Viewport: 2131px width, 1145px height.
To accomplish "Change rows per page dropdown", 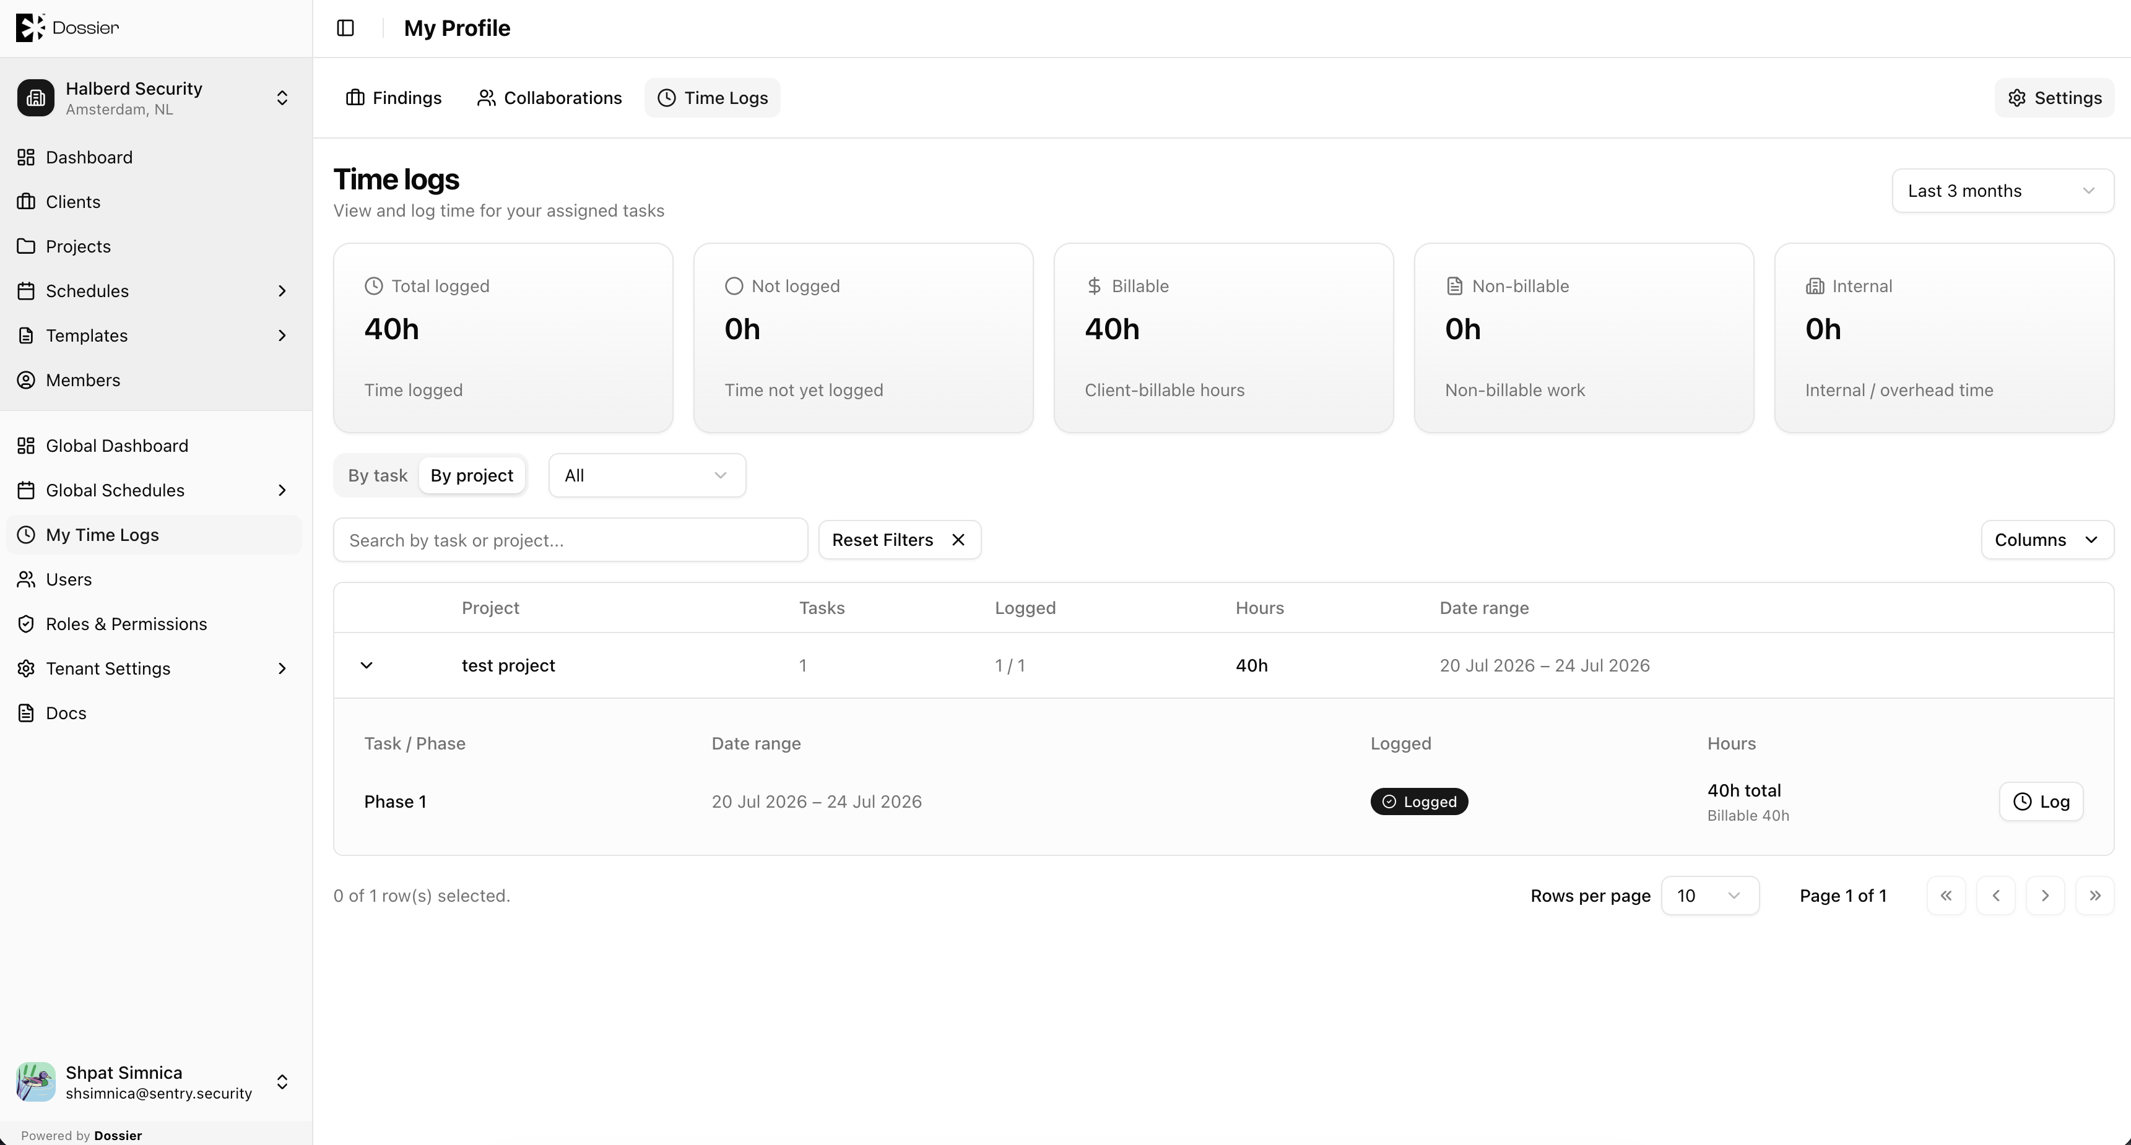I will pyautogui.click(x=1710, y=896).
